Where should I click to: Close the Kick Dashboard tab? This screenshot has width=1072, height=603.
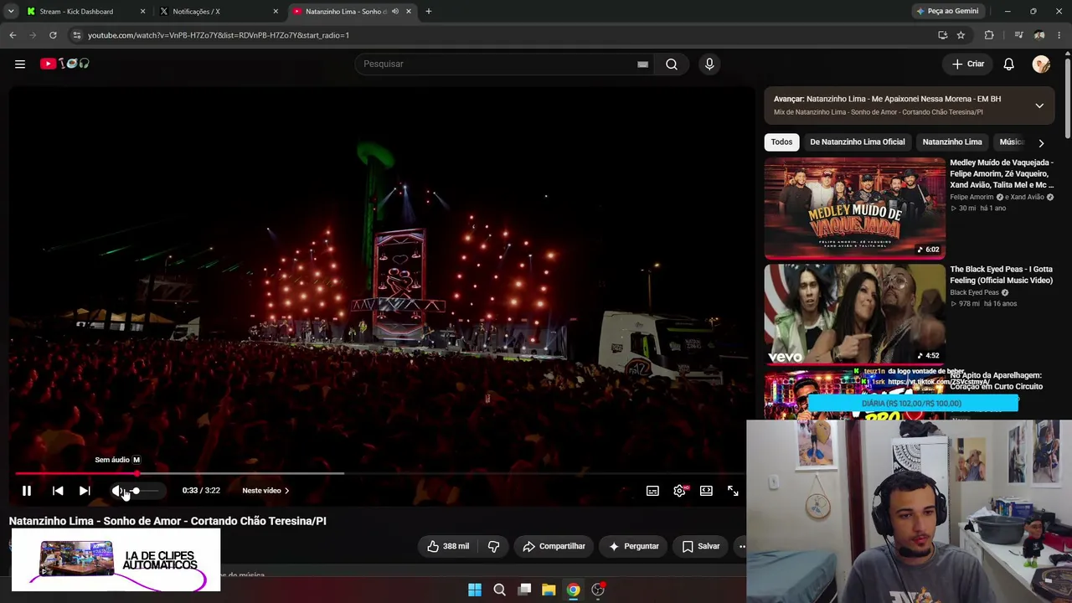[142, 12]
